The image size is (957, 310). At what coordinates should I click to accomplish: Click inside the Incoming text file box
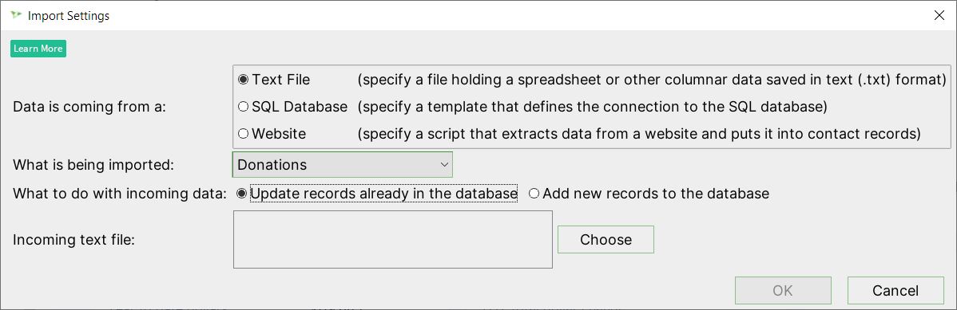coord(392,239)
